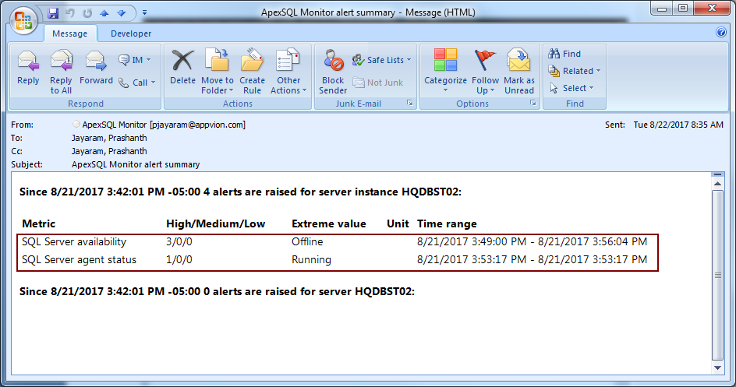The width and height of the screenshot is (736, 387).
Task: Click the vertical scrollbar thumb
Action: 717,275
